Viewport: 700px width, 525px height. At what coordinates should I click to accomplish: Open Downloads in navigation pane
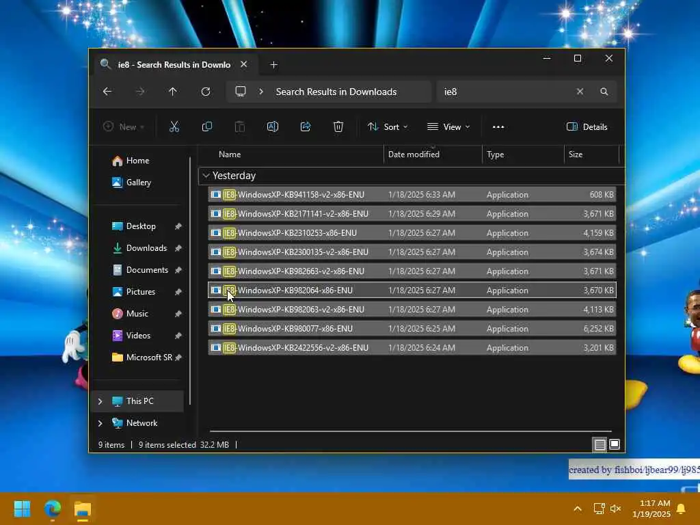139,248
